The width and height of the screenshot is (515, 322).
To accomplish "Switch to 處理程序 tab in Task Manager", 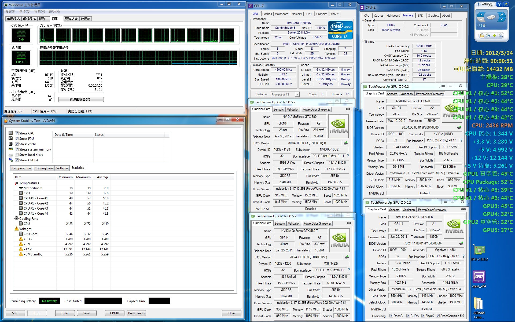I will tap(29, 19).
